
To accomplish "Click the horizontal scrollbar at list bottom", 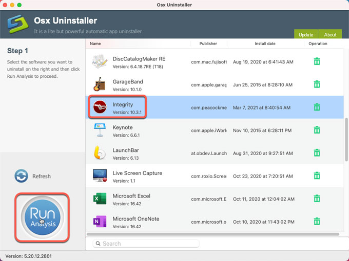I will point(213,234).
